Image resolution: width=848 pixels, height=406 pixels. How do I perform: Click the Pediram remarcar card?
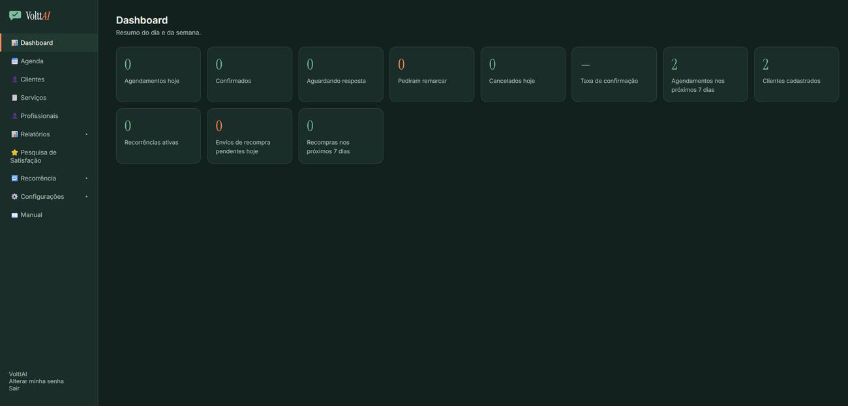point(432,74)
